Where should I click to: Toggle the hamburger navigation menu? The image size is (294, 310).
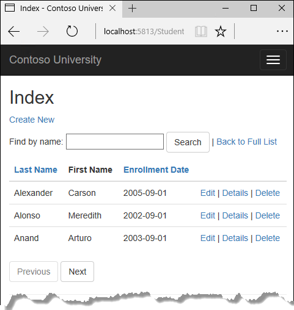273,60
